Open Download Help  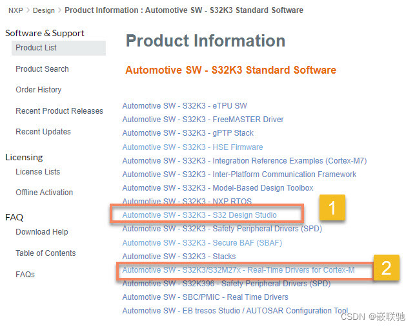[x=42, y=232]
